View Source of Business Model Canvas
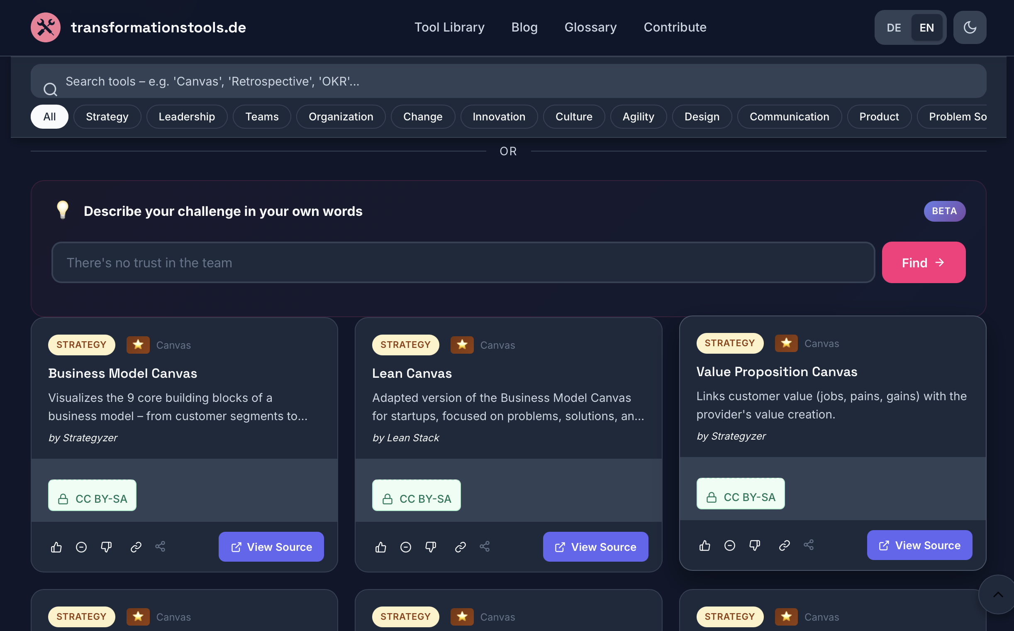1014x631 pixels. pos(271,547)
